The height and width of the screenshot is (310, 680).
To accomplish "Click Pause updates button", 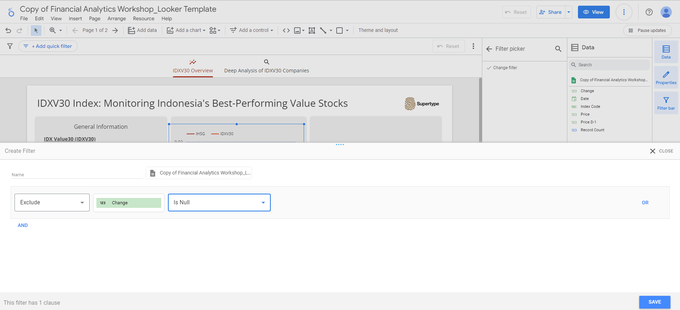I will tap(647, 31).
